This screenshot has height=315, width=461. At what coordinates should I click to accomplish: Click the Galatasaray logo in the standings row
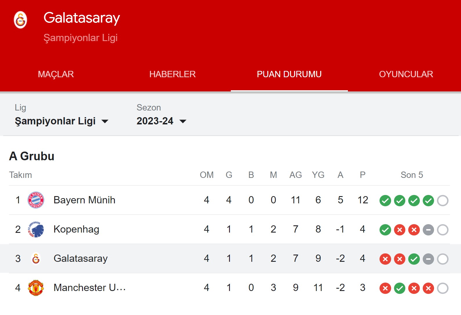click(36, 259)
